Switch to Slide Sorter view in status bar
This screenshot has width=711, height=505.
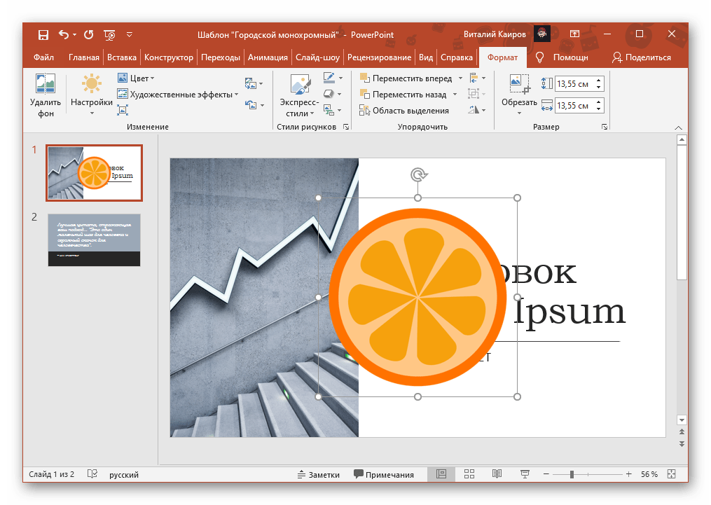pos(469,474)
